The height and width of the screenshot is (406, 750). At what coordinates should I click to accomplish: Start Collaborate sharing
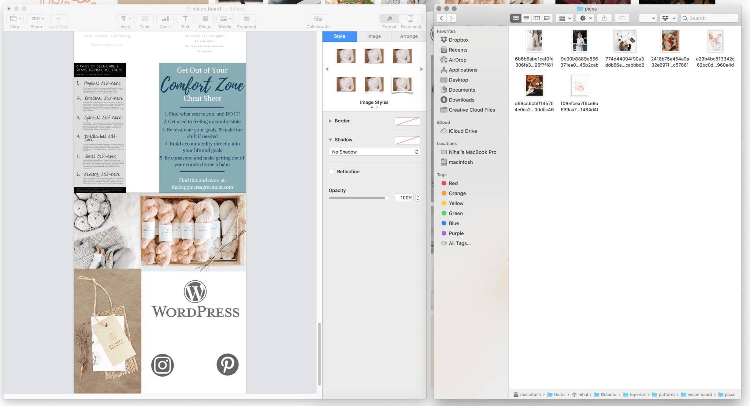click(318, 18)
